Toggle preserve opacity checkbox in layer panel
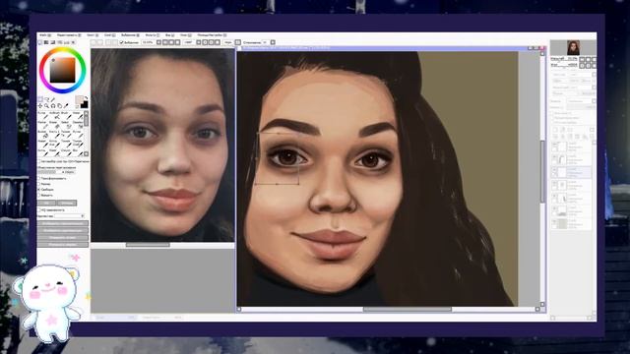 tap(552, 113)
